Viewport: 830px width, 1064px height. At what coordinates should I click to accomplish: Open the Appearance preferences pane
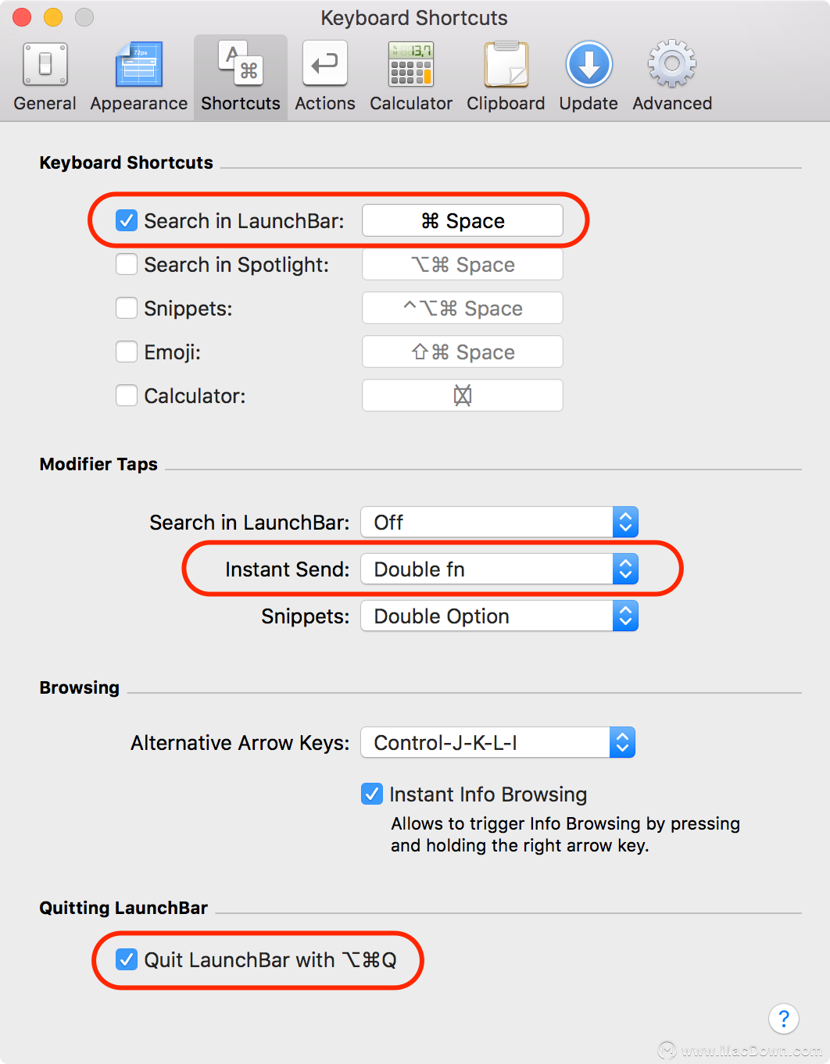(x=138, y=77)
